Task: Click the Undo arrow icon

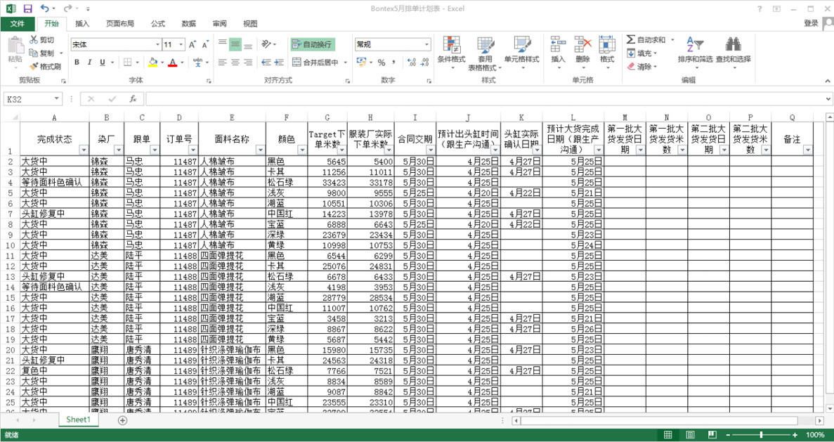Action: [x=44, y=8]
